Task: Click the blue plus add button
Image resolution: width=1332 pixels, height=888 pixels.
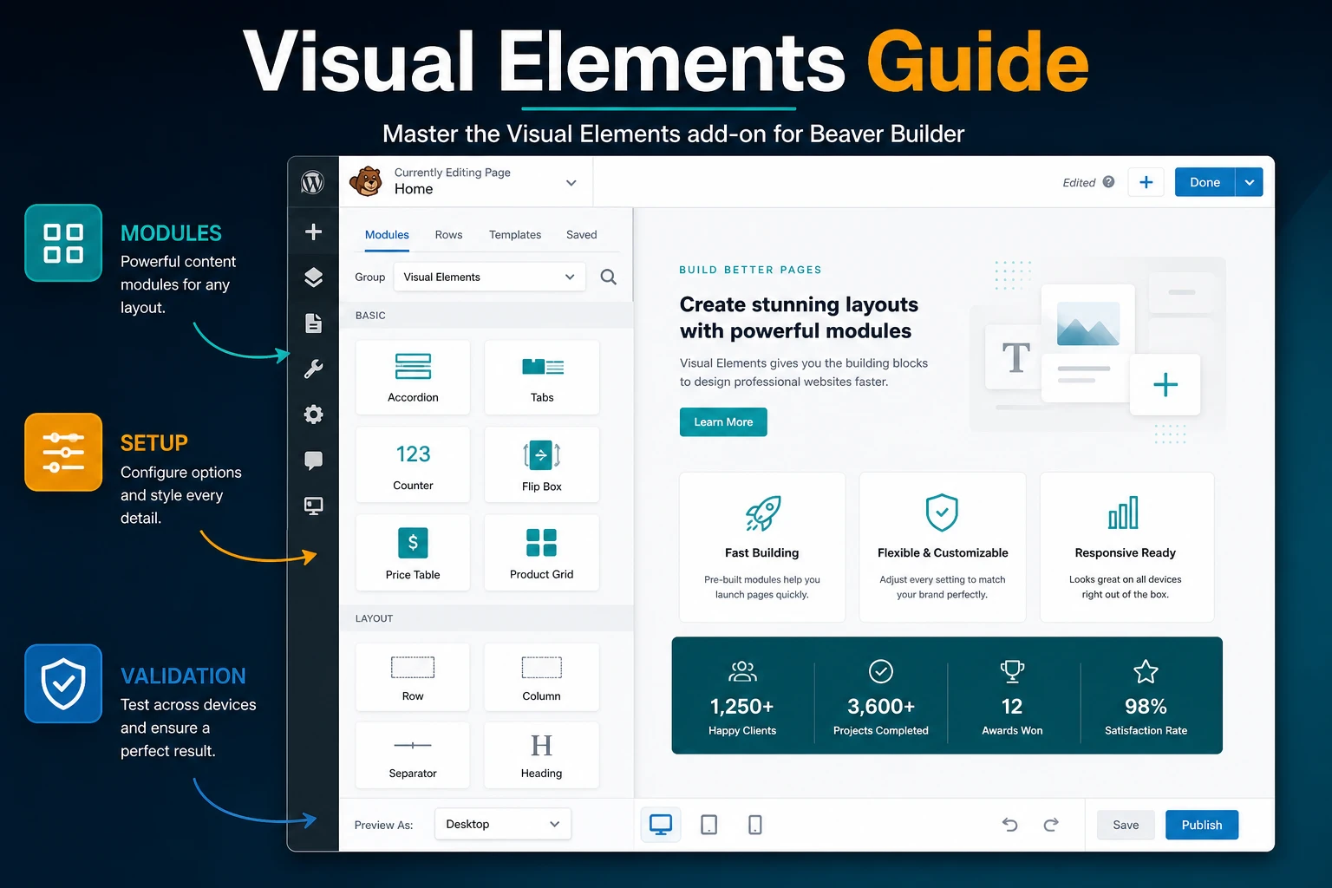Action: pyautogui.click(x=1146, y=182)
